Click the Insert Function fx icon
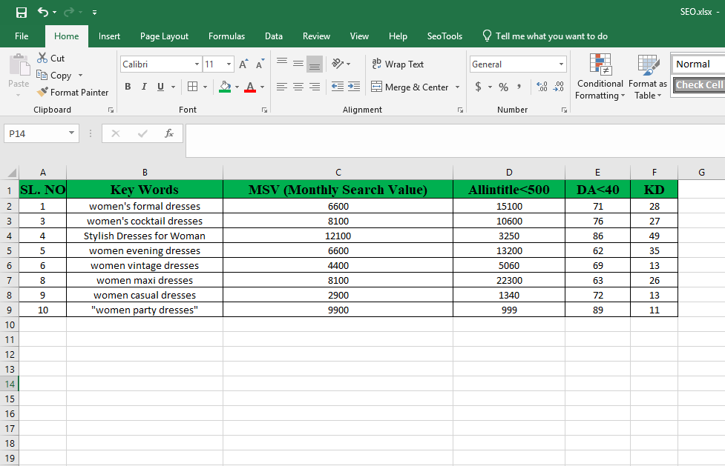The height and width of the screenshot is (466, 725). point(169,133)
